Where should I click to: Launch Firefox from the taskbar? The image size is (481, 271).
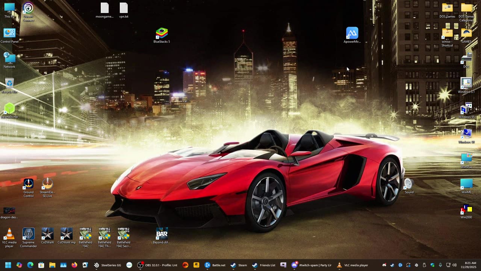click(74, 265)
